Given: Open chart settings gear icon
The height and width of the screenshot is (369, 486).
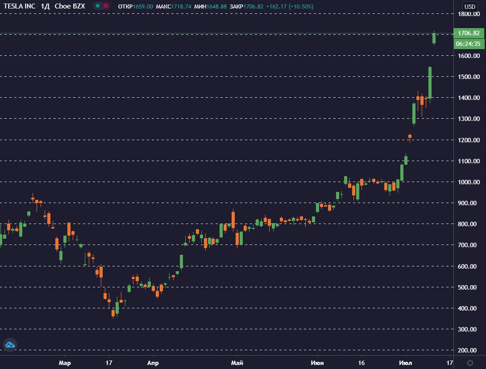Looking at the screenshot, I should [x=470, y=363].
